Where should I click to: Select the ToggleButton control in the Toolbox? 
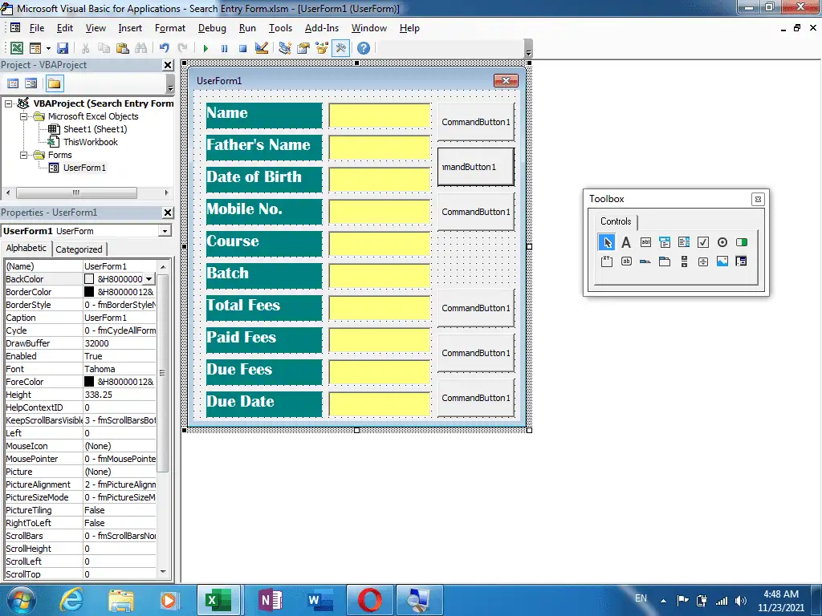pyautogui.click(x=741, y=242)
